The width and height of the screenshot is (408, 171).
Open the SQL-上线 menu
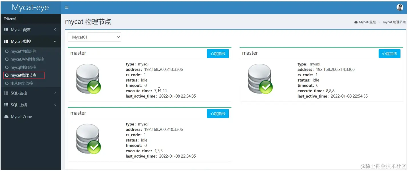tap(31, 105)
